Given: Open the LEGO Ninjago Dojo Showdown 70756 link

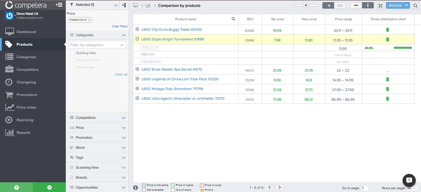Looking at the screenshot, I should [x=172, y=89].
